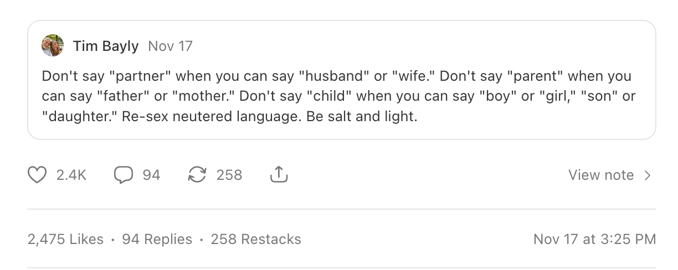678x270 pixels.
Task: Click the note's second line starting "can say"
Action: (x=338, y=96)
